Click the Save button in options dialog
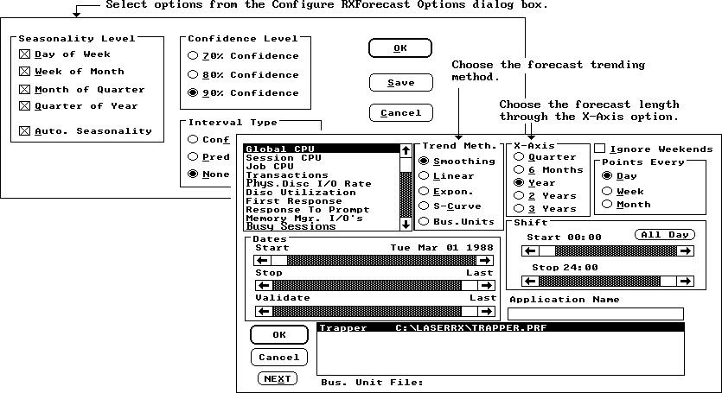722x393 pixels. pyautogui.click(x=400, y=83)
